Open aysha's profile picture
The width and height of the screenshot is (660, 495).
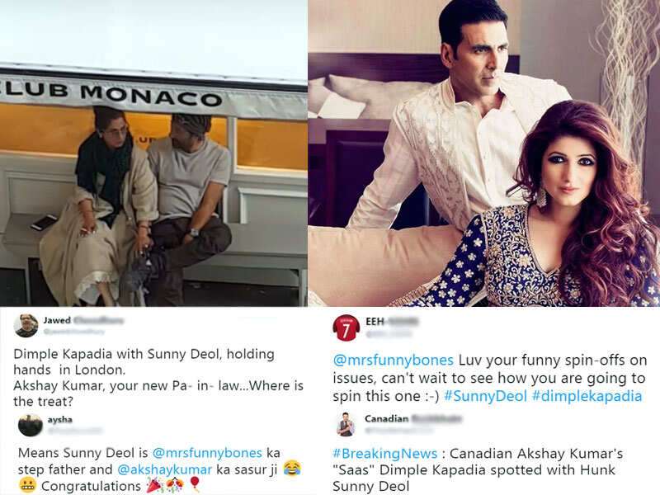pos(30,425)
